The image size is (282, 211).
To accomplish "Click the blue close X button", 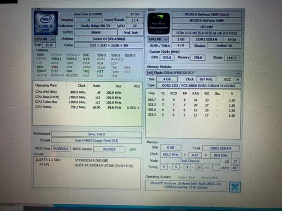I will [x=235, y=187].
